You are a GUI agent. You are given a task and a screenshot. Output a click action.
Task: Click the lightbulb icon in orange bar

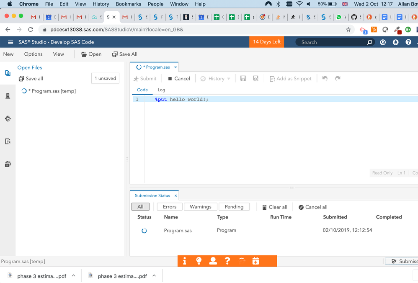coord(199,261)
